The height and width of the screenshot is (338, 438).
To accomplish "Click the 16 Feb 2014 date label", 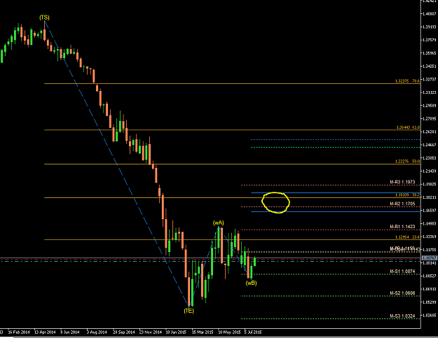I will click(x=19, y=332).
